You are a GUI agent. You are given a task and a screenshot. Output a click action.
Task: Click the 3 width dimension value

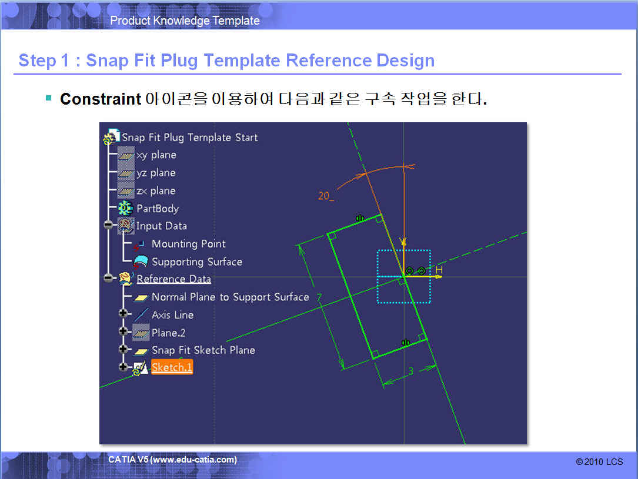click(x=411, y=371)
